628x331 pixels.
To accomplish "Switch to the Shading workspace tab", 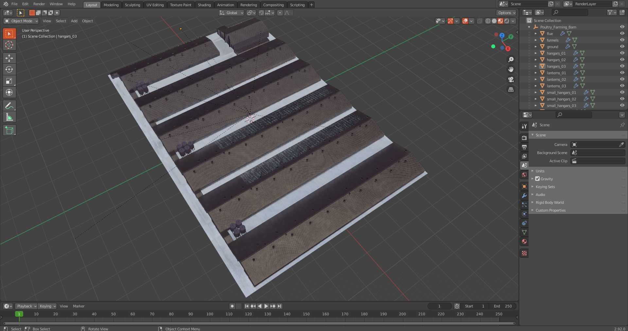I will 204,5.
